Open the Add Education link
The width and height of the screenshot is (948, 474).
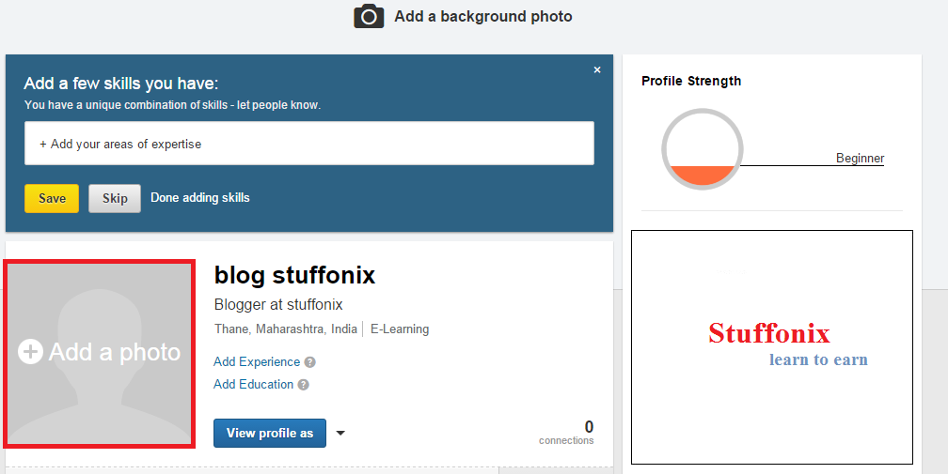(253, 384)
